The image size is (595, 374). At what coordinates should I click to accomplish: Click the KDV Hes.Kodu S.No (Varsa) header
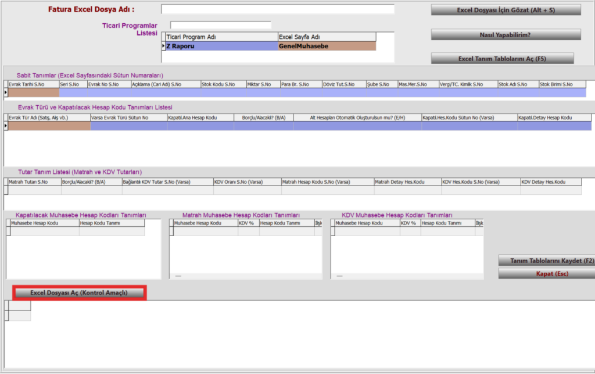pyautogui.click(x=481, y=182)
